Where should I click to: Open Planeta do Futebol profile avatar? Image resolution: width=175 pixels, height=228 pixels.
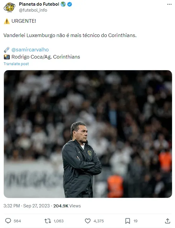[x=10, y=7]
